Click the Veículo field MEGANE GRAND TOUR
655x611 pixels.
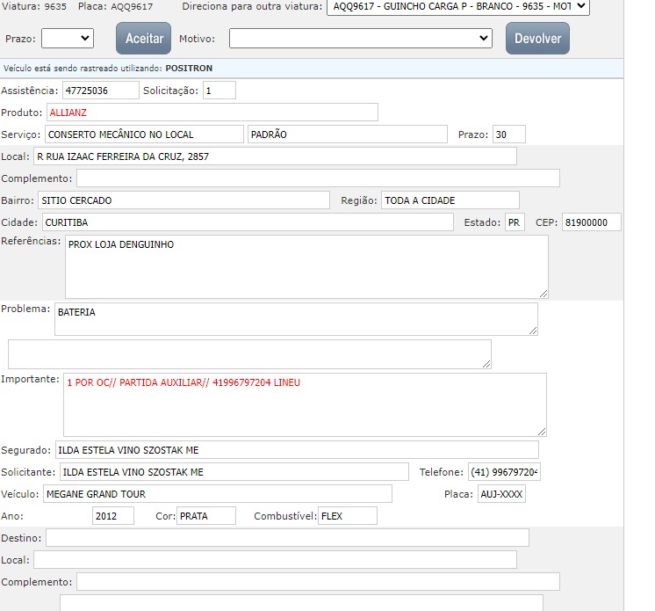pyautogui.click(x=216, y=494)
